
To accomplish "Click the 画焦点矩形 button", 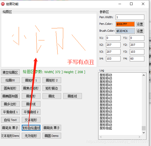I will tap(31, 88).
